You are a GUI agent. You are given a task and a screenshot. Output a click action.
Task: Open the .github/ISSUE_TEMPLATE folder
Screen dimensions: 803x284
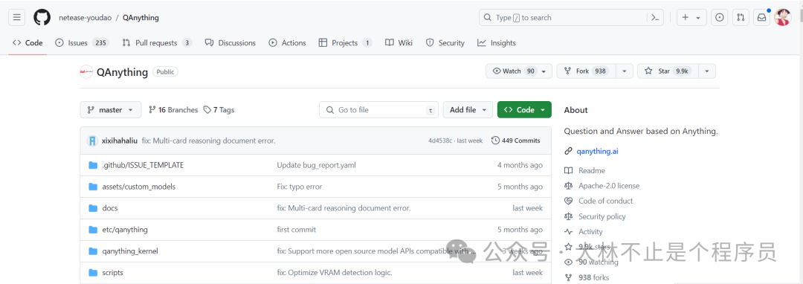pyautogui.click(x=143, y=165)
